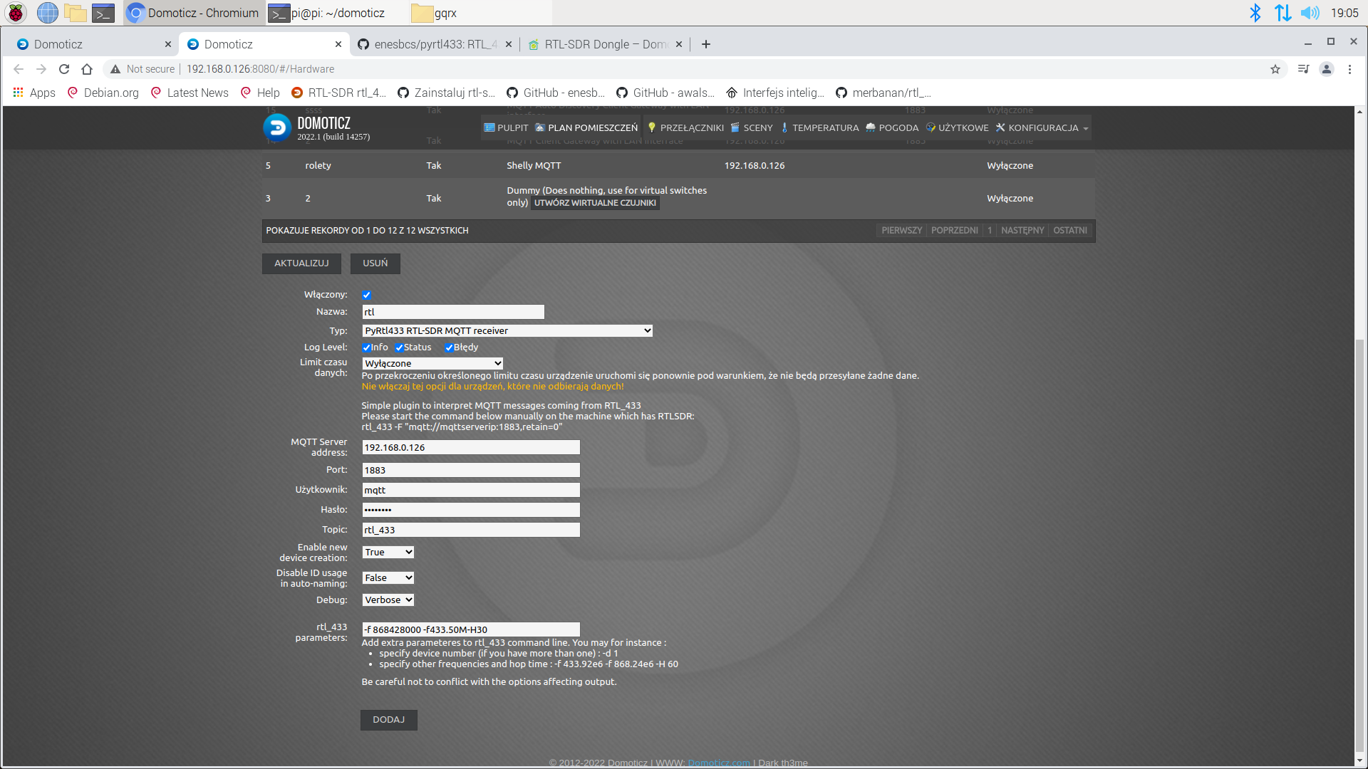Toggle the Status log level checkbox
The height and width of the screenshot is (769, 1368).
400,347
